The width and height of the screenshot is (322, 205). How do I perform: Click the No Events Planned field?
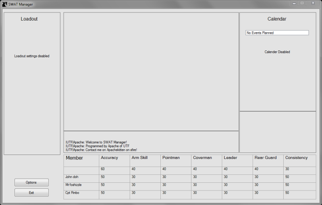pyautogui.click(x=277, y=33)
